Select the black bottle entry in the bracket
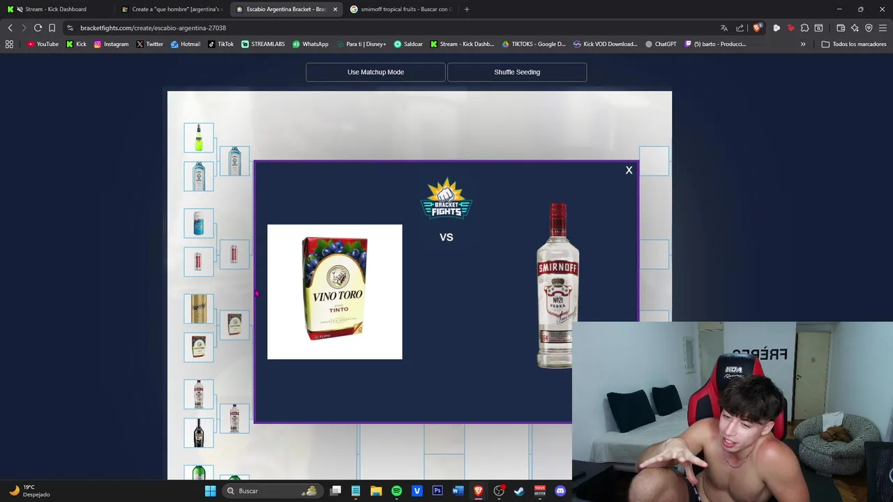893x502 pixels. [199, 433]
